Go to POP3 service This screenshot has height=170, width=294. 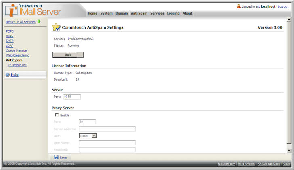point(10,31)
